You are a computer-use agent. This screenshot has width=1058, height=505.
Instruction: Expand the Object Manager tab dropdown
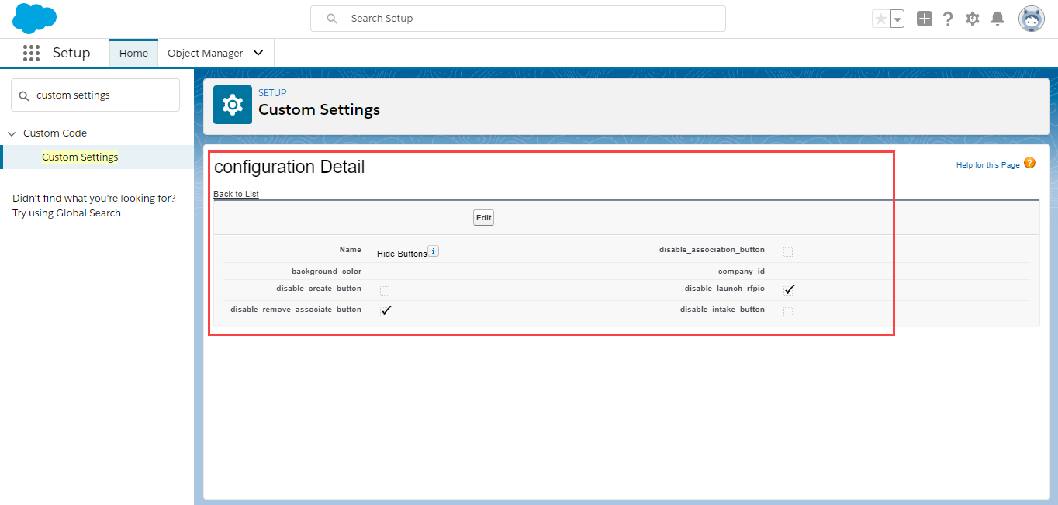tap(258, 53)
